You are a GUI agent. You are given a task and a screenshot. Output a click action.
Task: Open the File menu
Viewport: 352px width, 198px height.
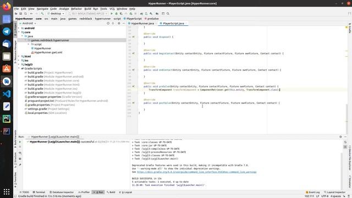click(16, 9)
